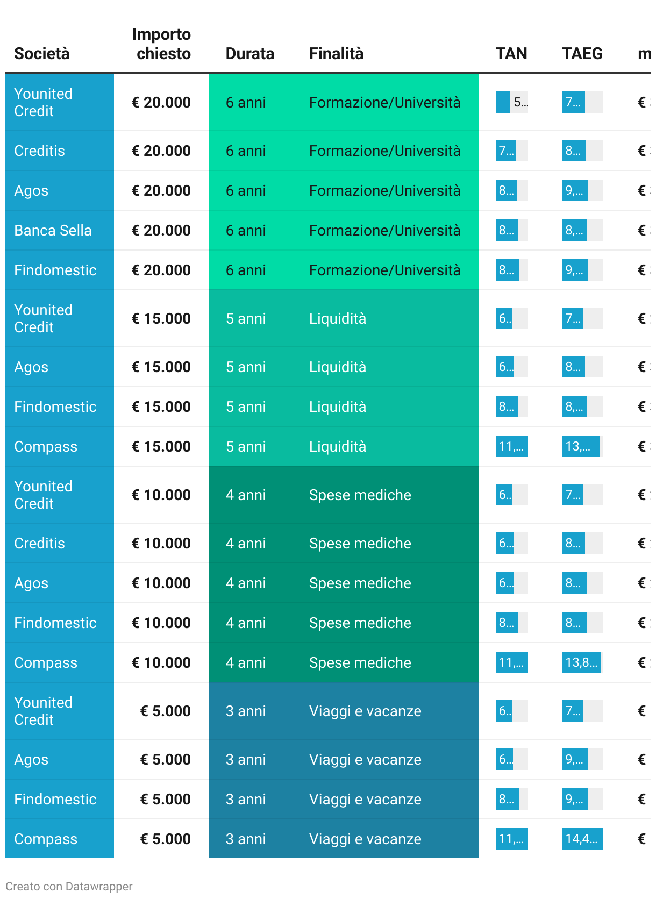The image size is (656, 899).
Task: Click the Importo chiesto column header
Action: 161,44
